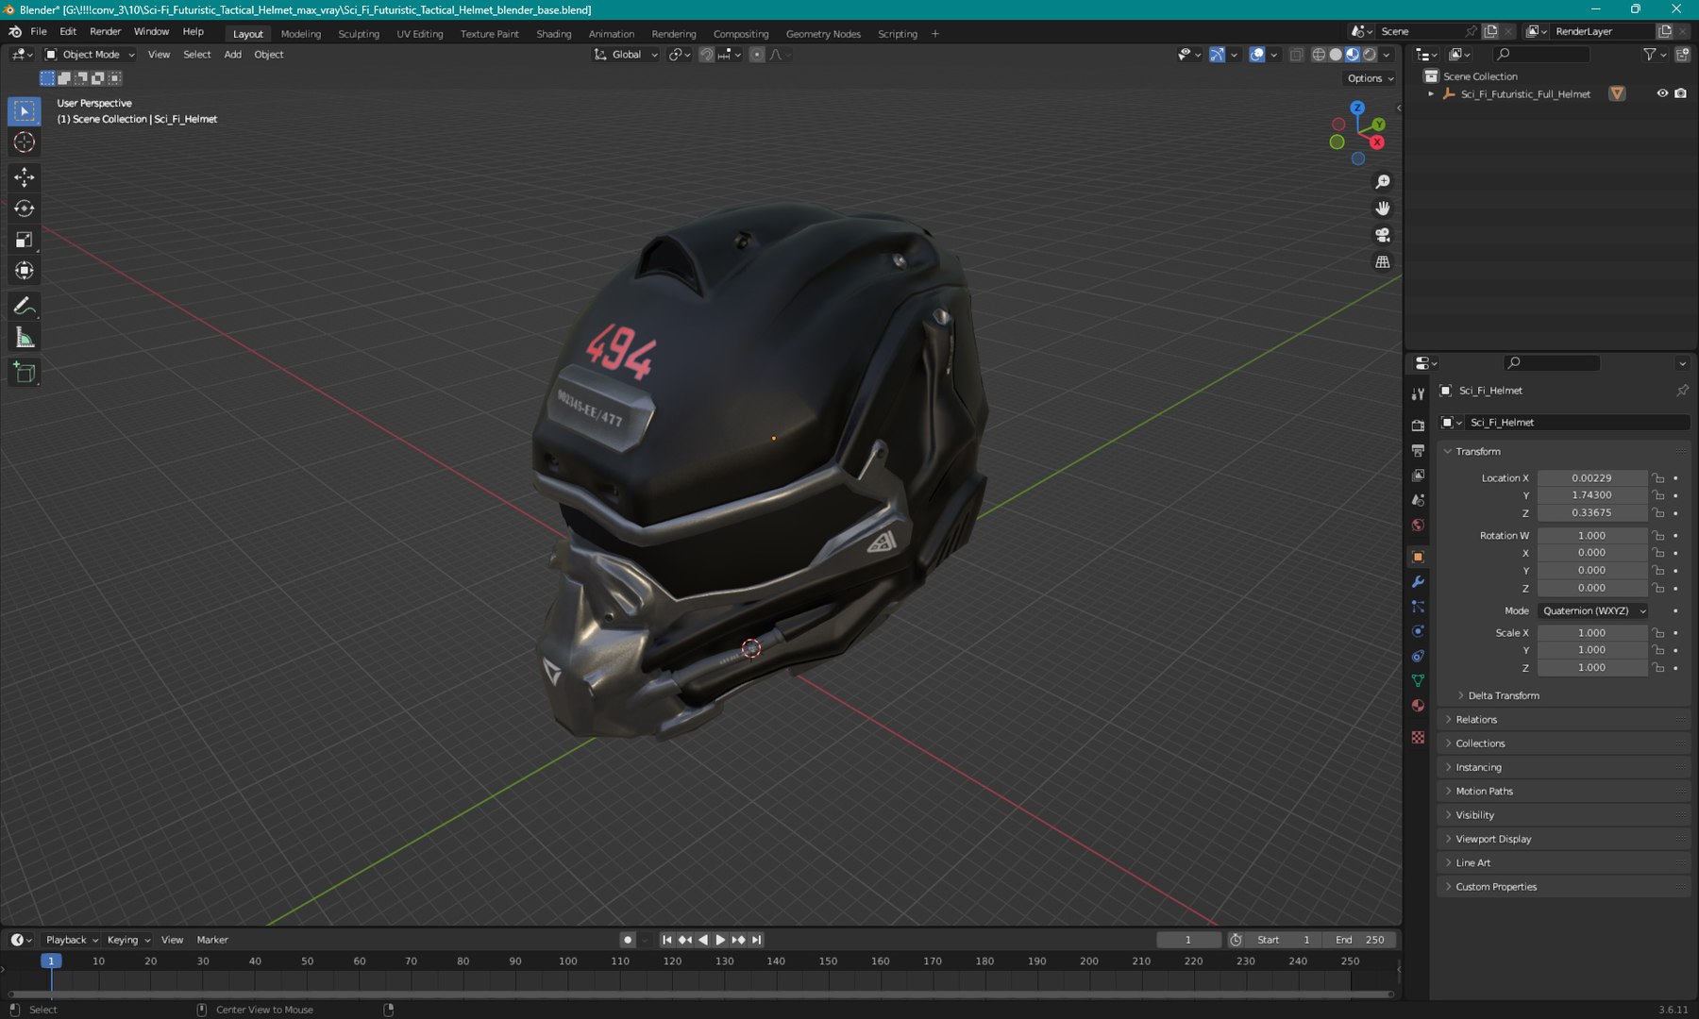
Task: Open the Scene properties tab
Action: tap(1418, 500)
